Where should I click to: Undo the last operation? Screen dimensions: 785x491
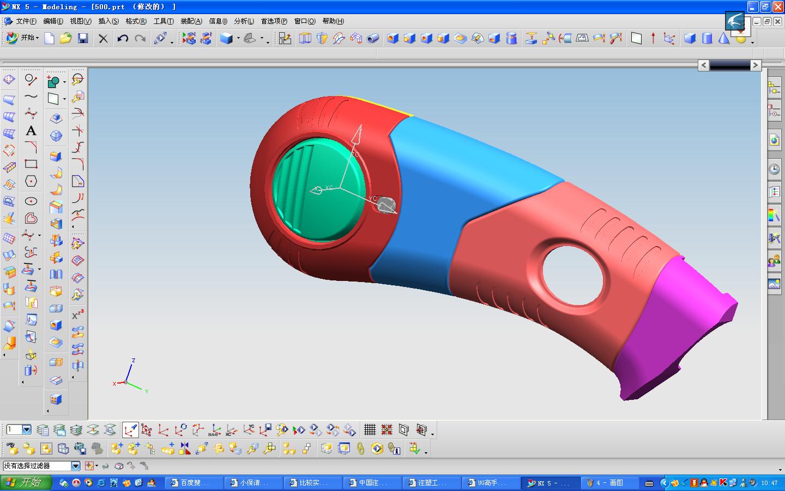pyautogui.click(x=123, y=38)
